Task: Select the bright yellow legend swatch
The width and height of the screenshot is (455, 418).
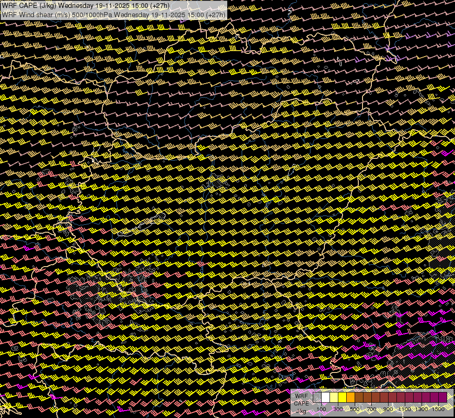Action: (x=343, y=398)
